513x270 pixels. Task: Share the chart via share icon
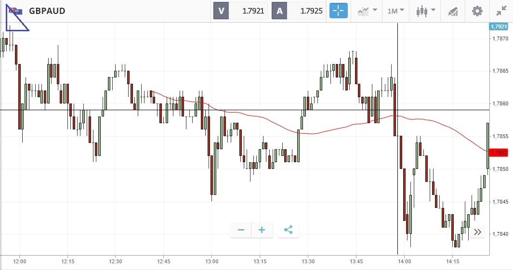click(288, 230)
